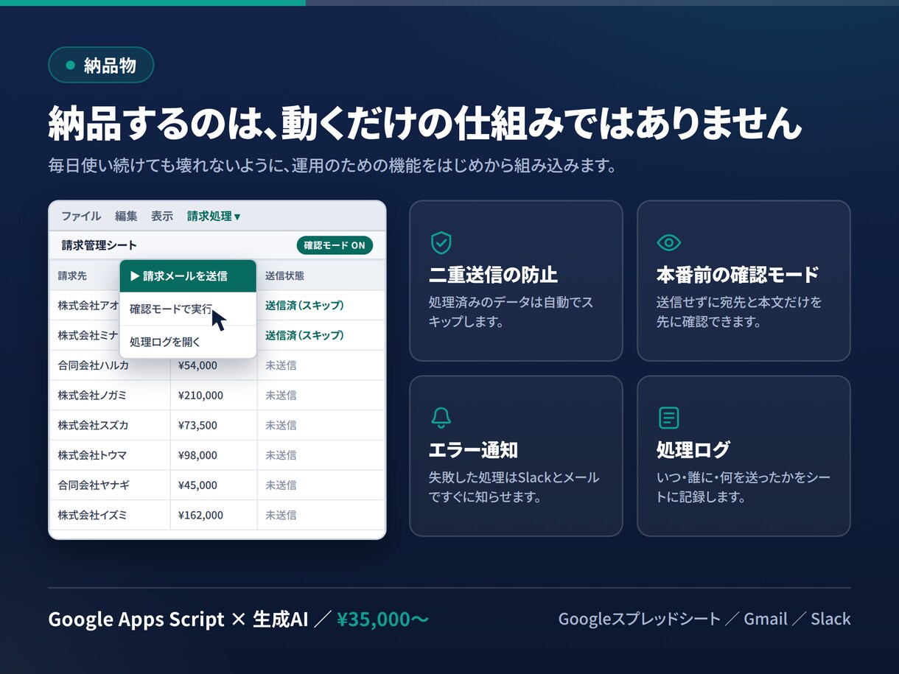Click the ¥73,500 amount cell
The height and width of the screenshot is (674, 899).
click(214, 425)
